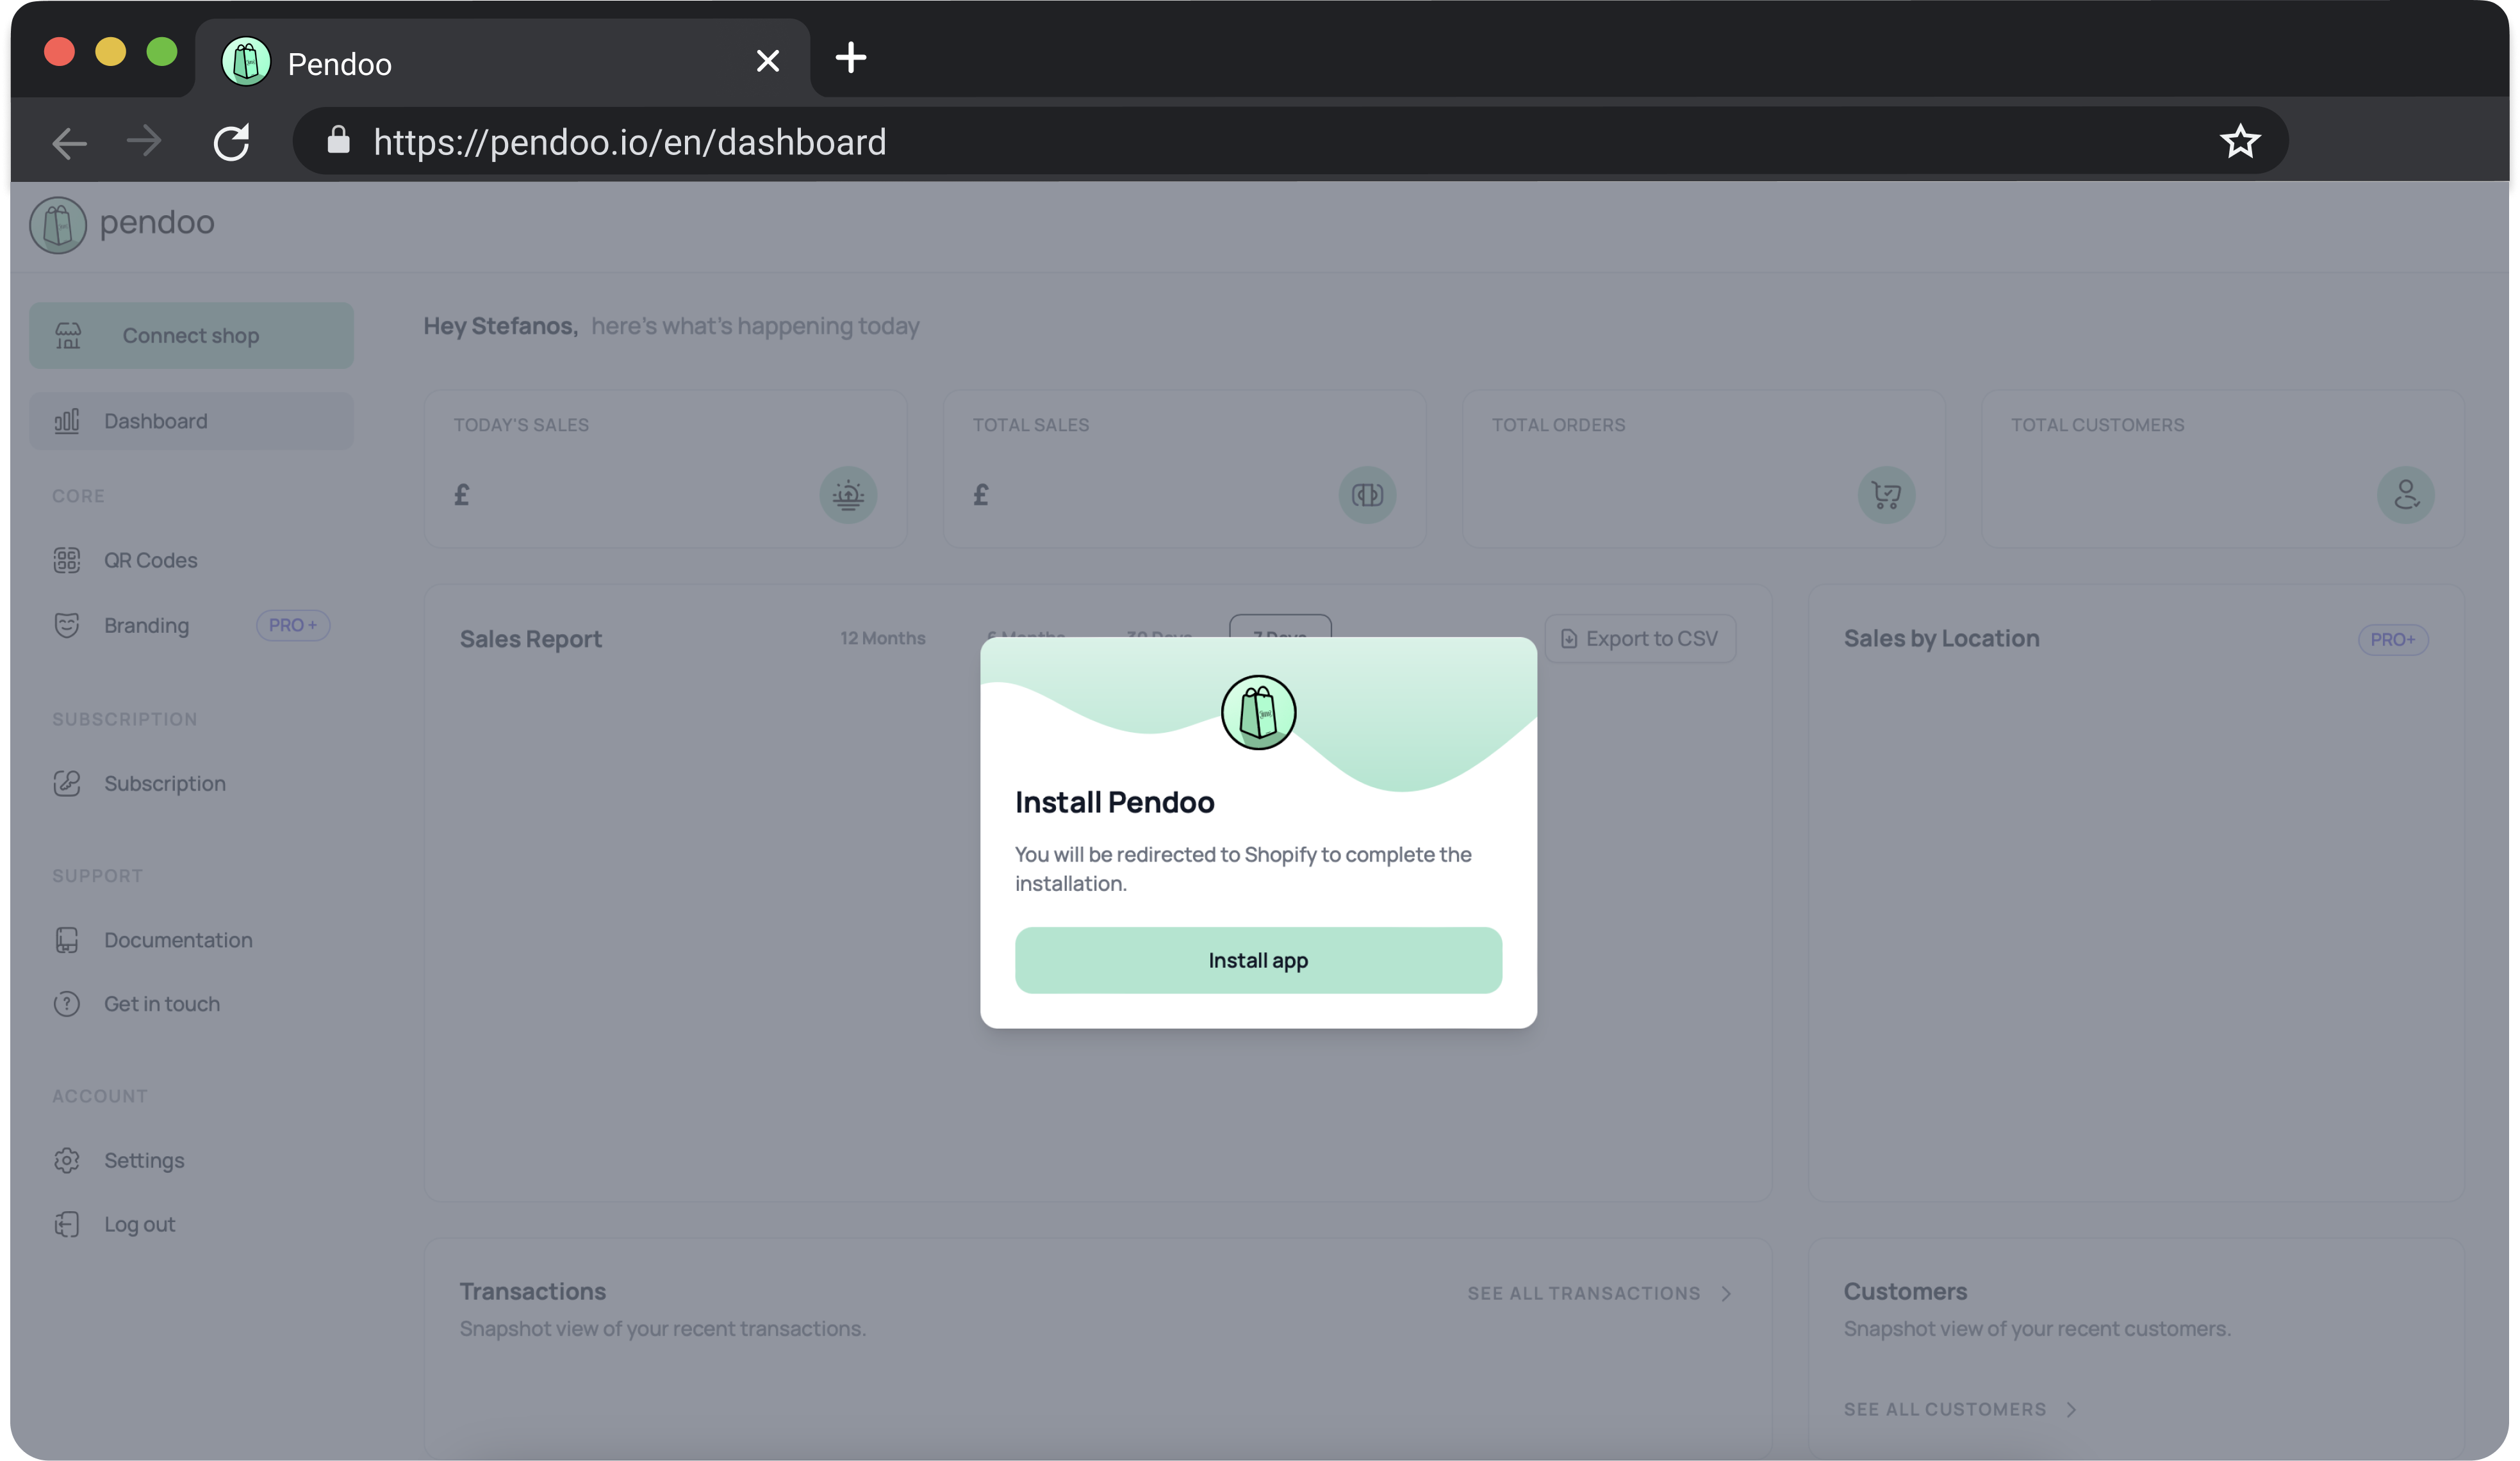The image size is (2520, 1461).
Task: Click the Today's Sales card
Action: click(x=665, y=469)
